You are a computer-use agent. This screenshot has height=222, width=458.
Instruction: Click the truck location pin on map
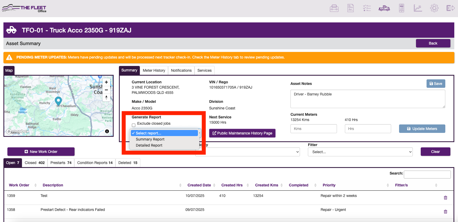(x=58, y=101)
